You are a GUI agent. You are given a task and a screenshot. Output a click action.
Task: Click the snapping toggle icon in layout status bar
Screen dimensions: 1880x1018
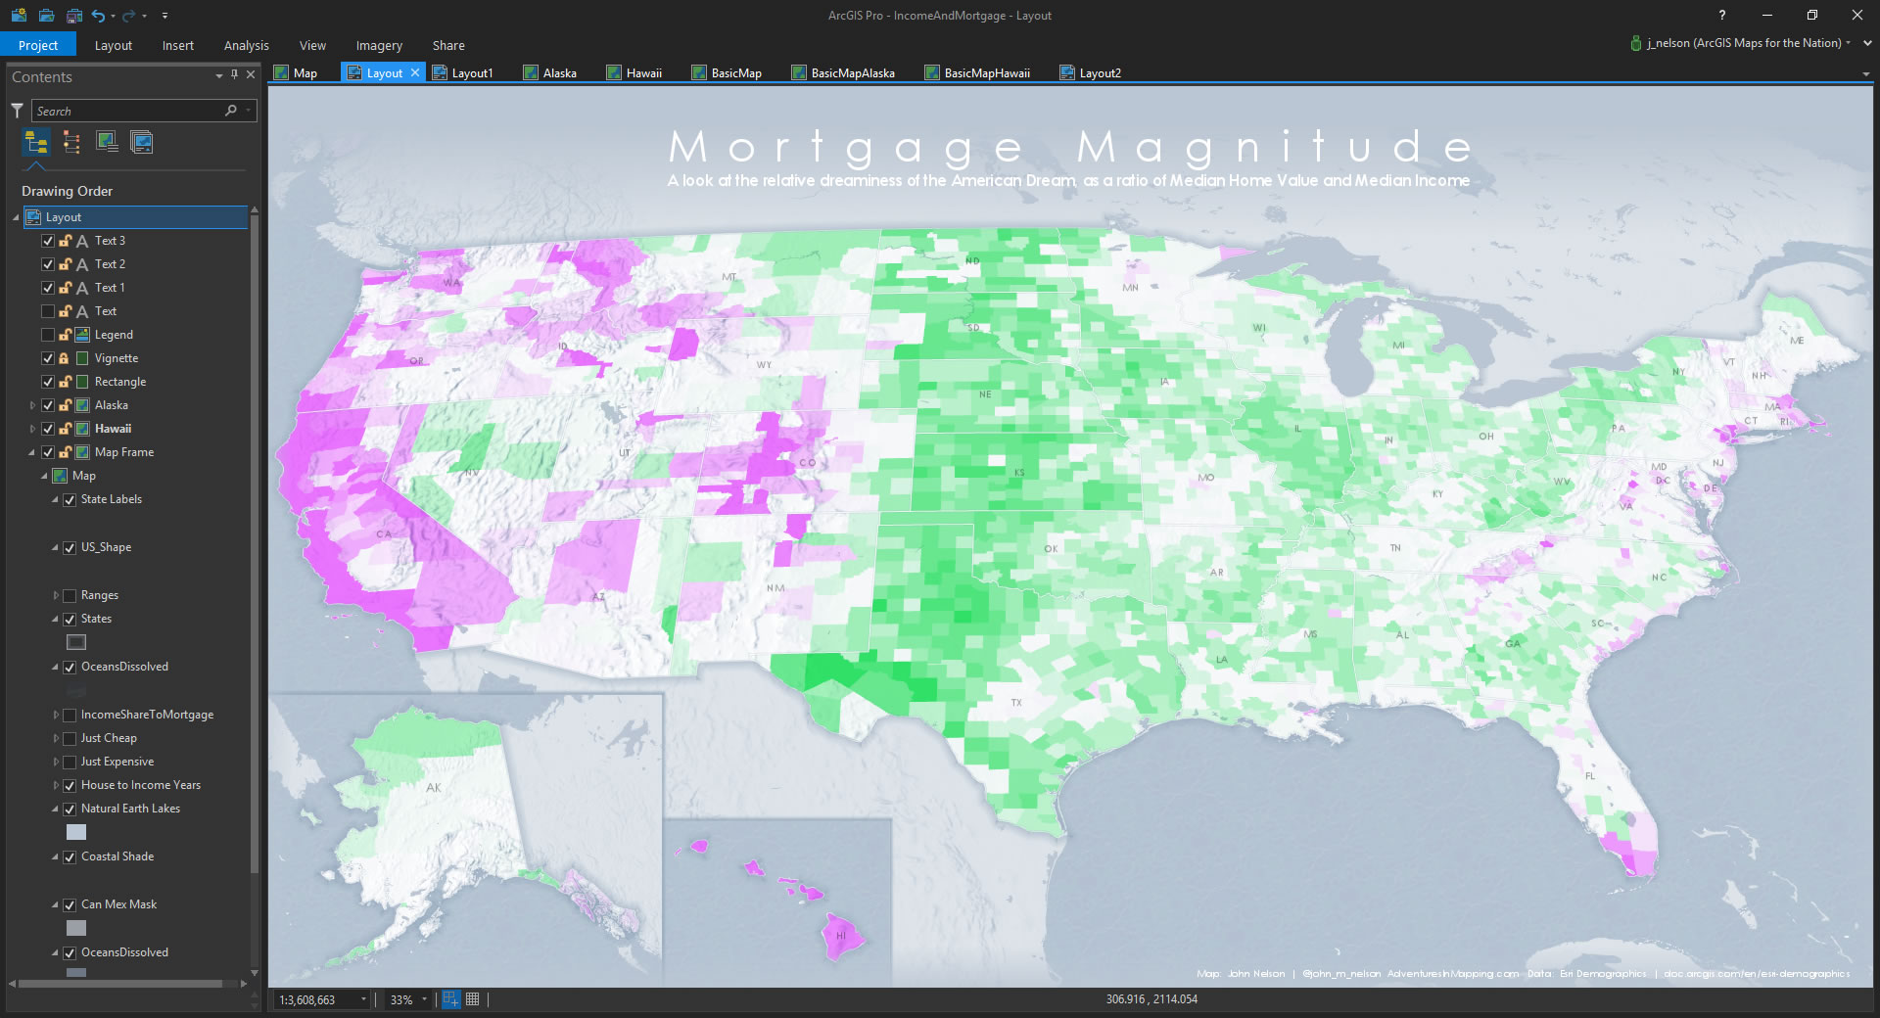pyautogui.click(x=450, y=999)
